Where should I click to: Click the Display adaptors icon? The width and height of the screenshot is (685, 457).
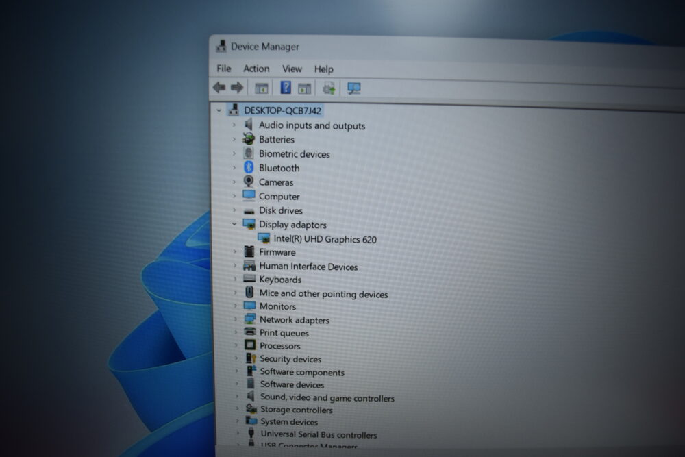249,224
